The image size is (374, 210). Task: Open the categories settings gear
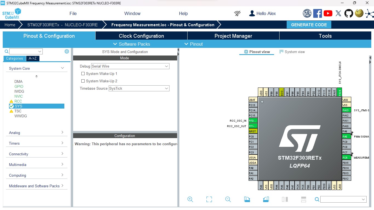[x=67, y=51]
